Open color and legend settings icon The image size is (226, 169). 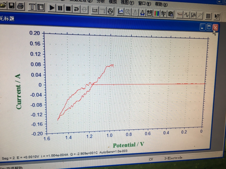(x=156, y=14)
